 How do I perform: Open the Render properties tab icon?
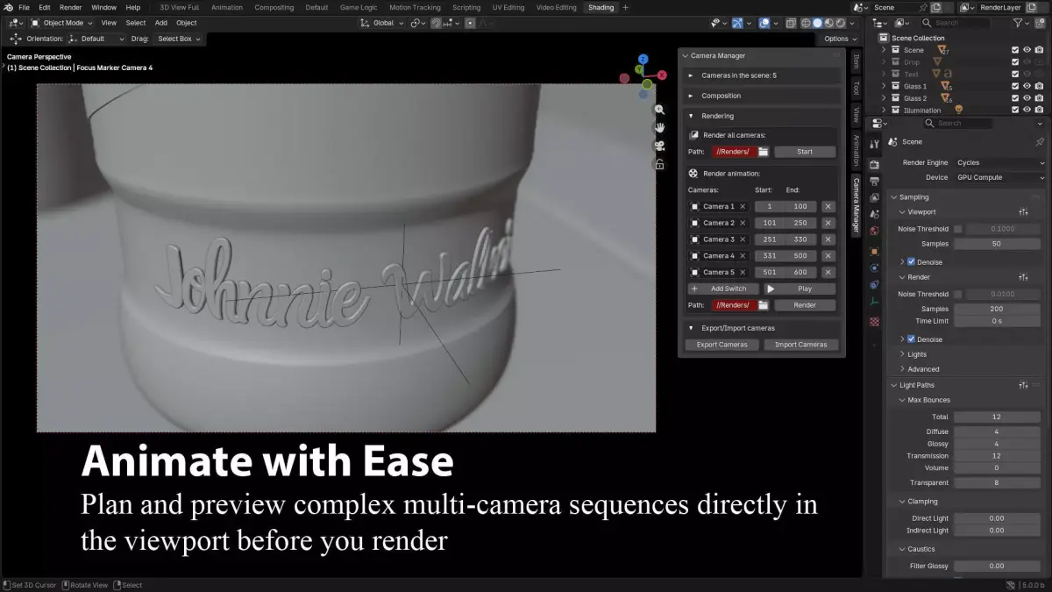pyautogui.click(x=874, y=164)
